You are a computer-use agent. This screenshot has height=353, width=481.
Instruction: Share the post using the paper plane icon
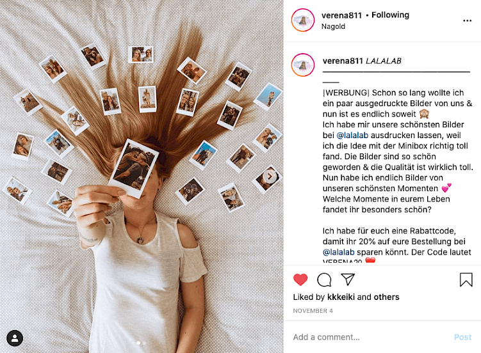point(348,279)
